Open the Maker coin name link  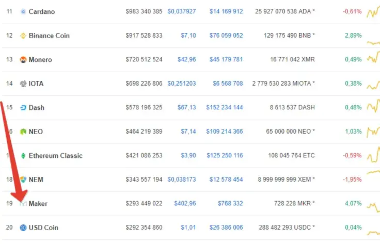coord(38,204)
